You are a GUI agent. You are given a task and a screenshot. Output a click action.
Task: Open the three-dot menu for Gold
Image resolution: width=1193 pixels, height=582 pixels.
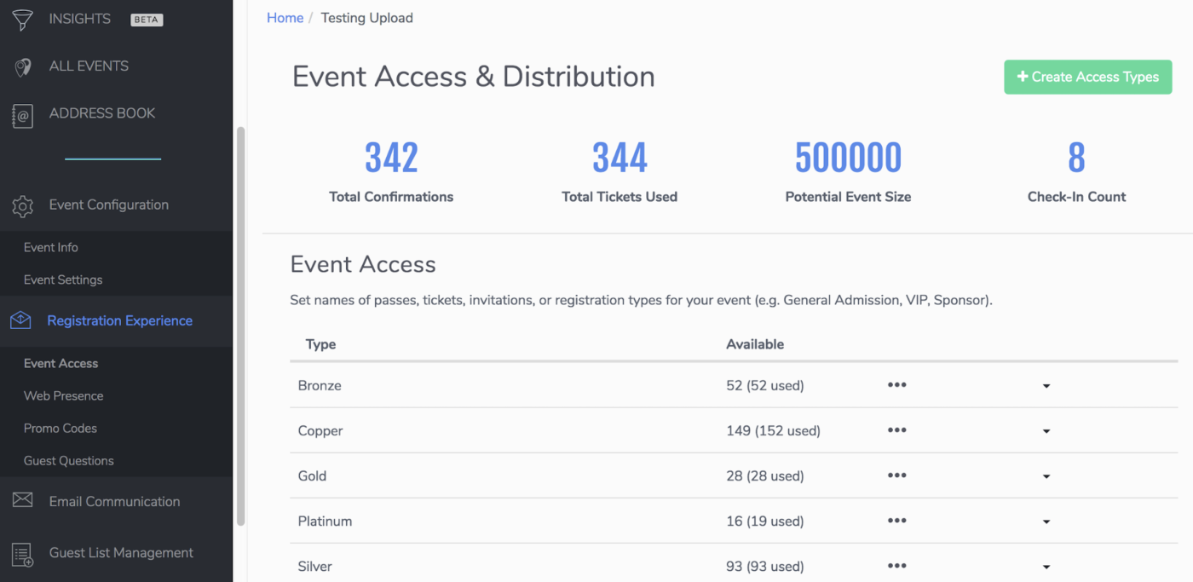coord(896,475)
